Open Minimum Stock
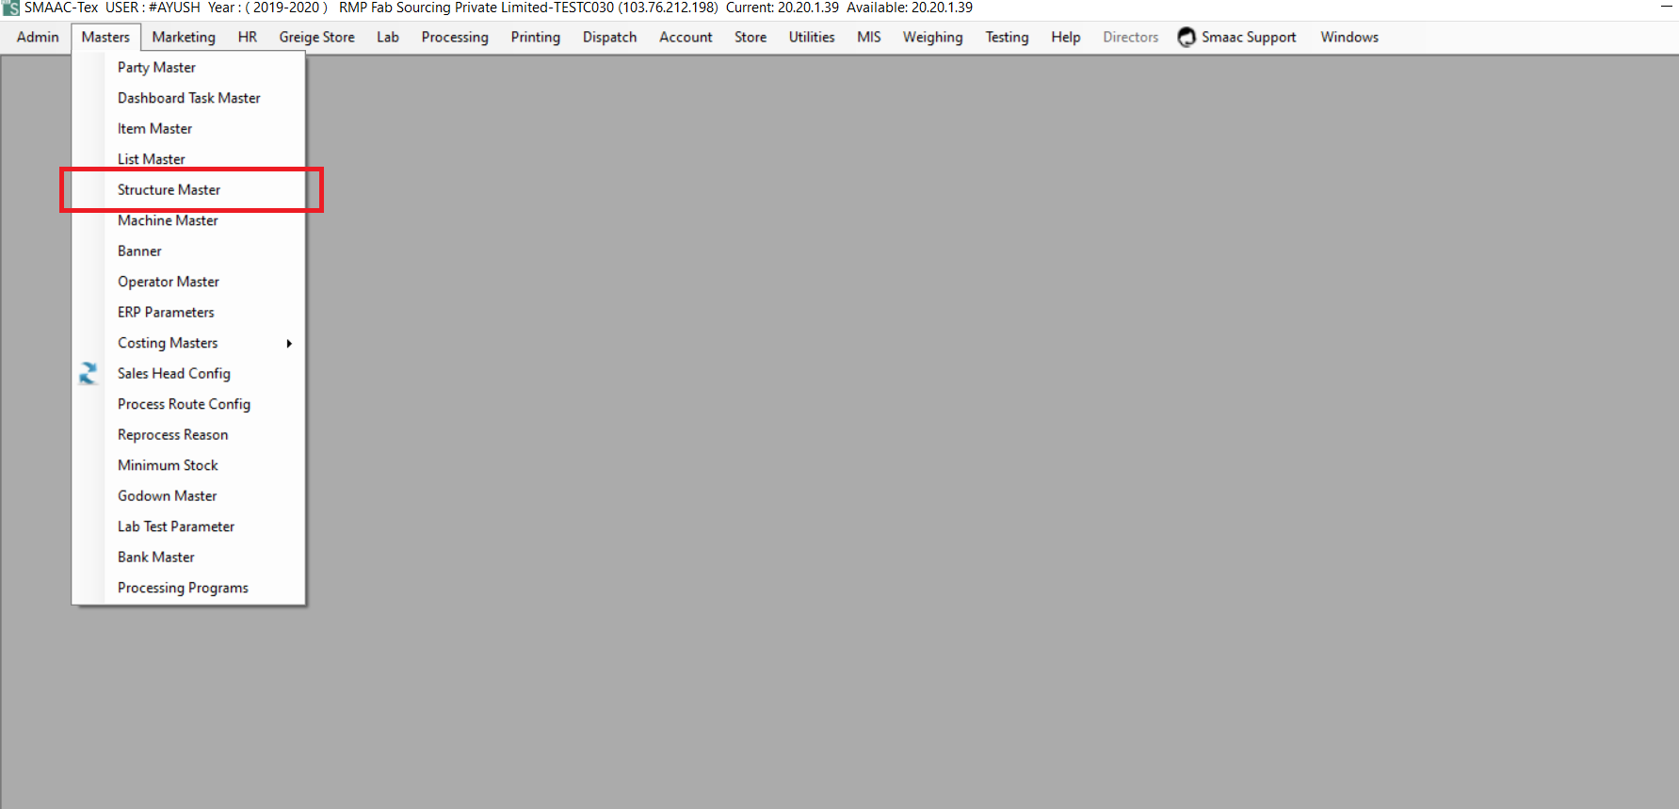The height and width of the screenshot is (809, 1679). (x=188, y=465)
